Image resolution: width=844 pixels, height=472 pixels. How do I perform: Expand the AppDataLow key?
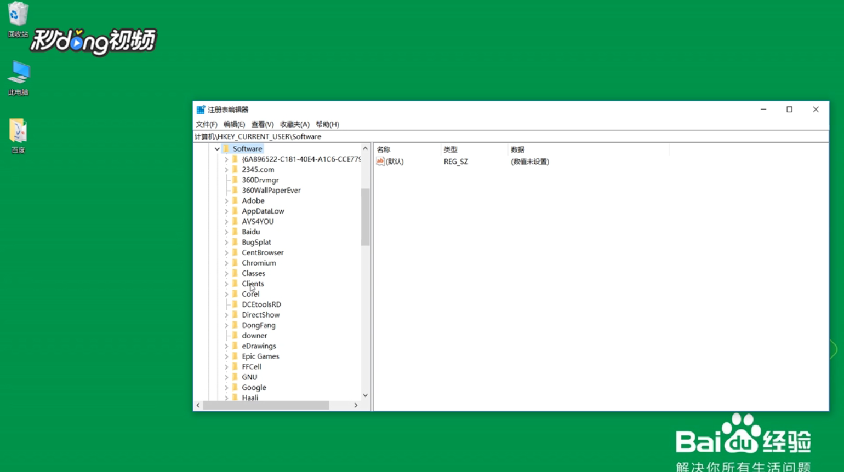click(x=226, y=211)
